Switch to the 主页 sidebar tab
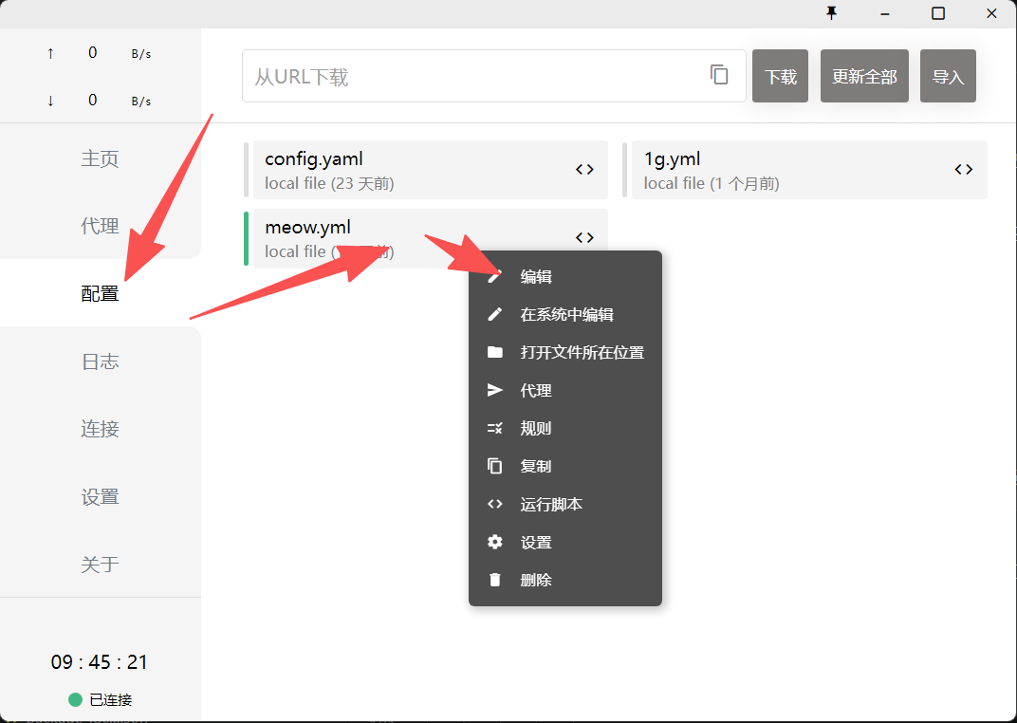This screenshot has height=723, width=1017. pyautogui.click(x=100, y=158)
